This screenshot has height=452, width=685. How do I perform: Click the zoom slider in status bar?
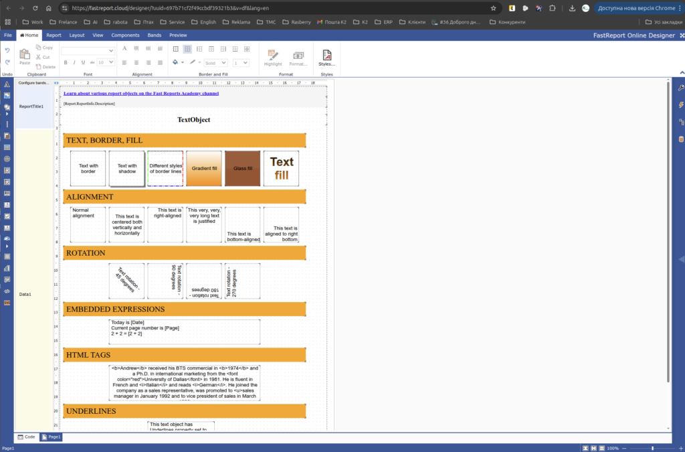652,448
